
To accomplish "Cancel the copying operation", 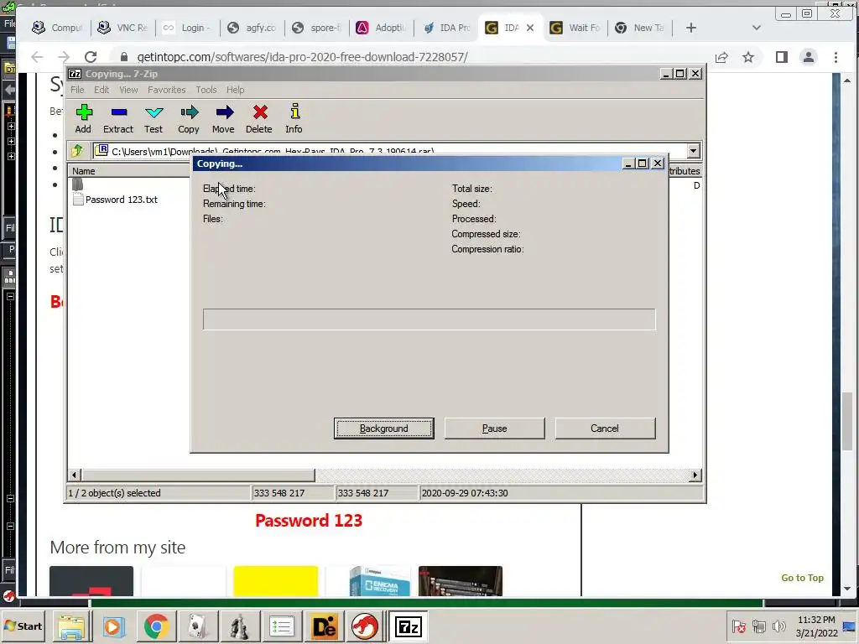I will 605,428.
